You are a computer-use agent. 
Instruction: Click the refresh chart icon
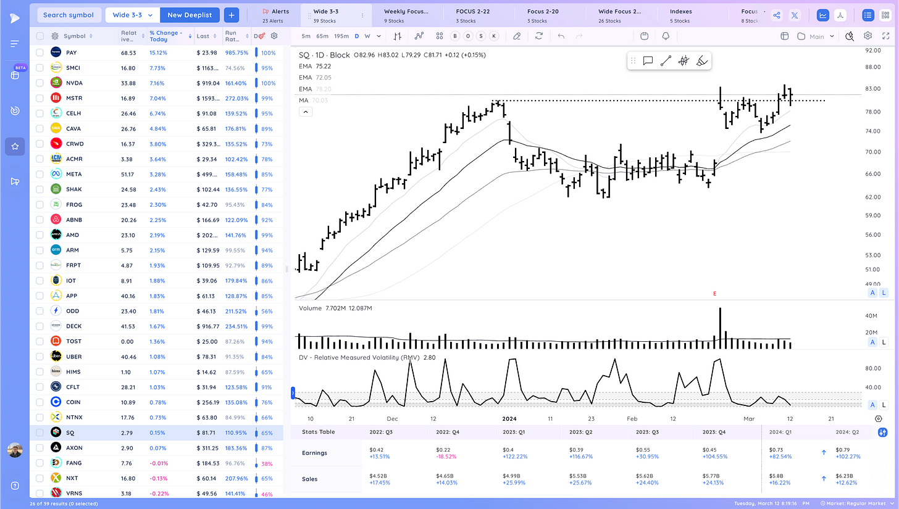click(540, 36)
